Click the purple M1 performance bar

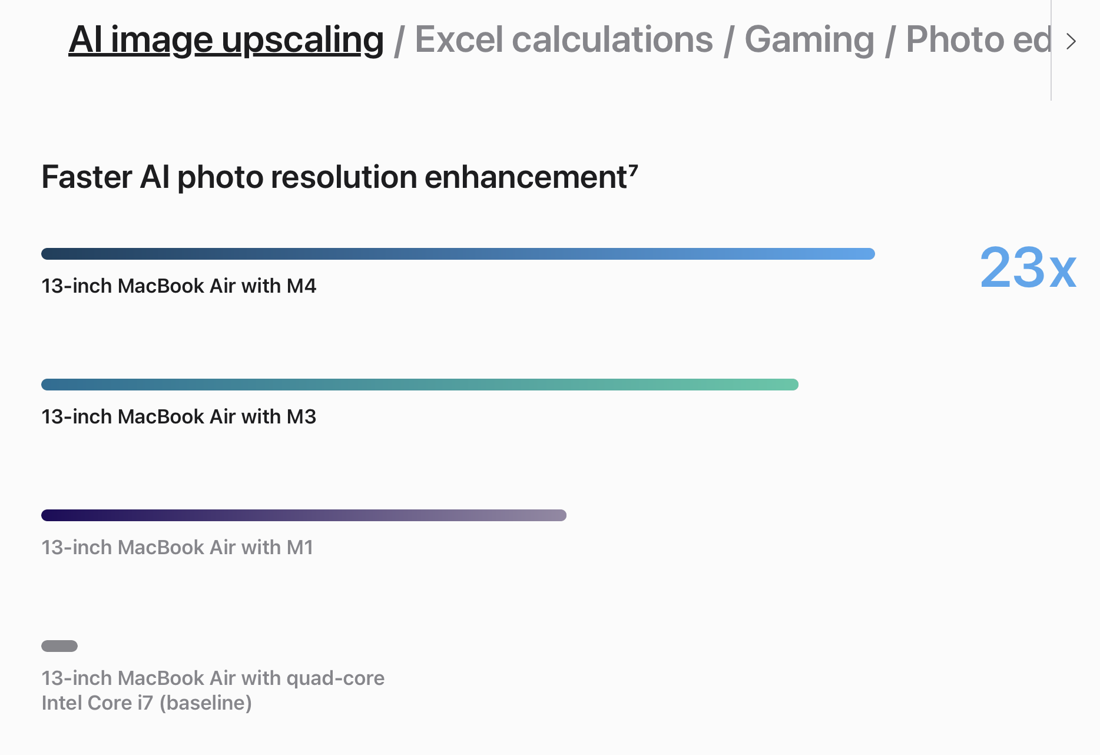click(x=304, y=515)
